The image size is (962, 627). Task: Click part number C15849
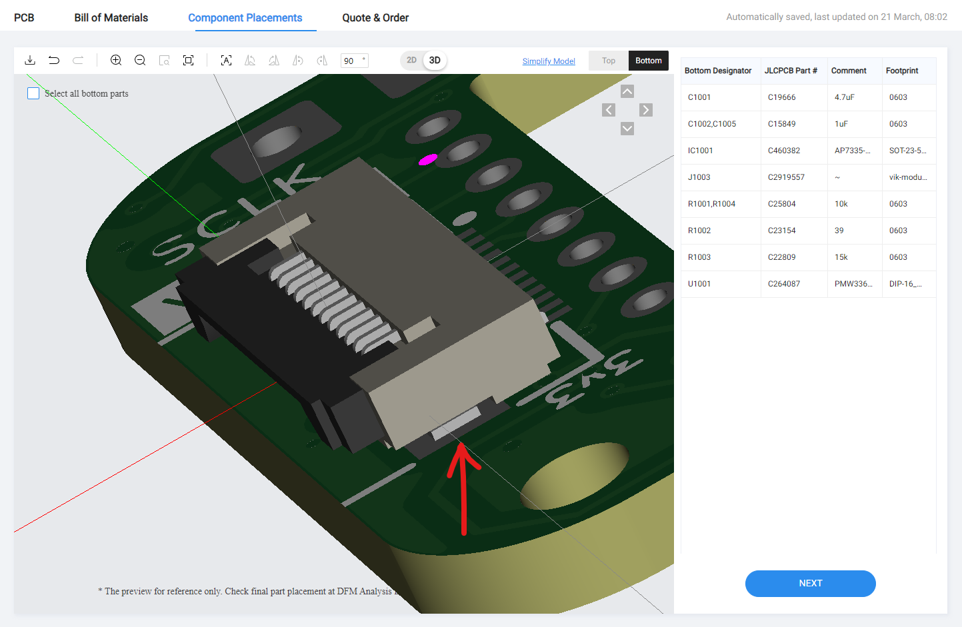point(782,124)
